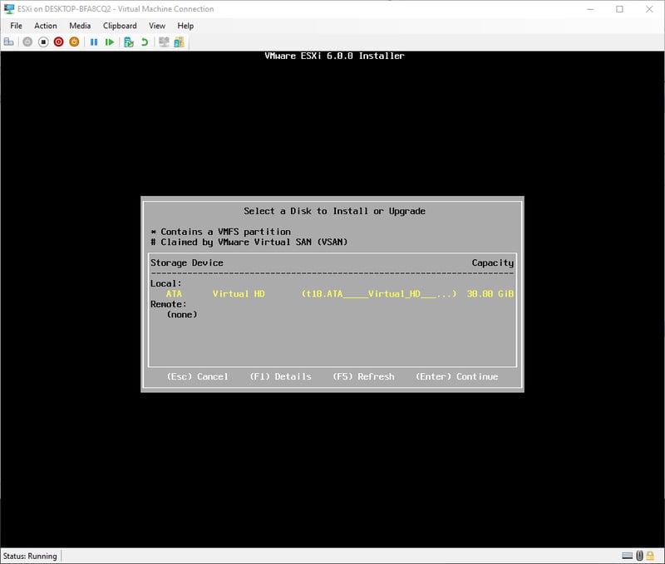Click the green Reset toolbar icon
This screenshot has width=665, height=564.
(x=110, y=42)
